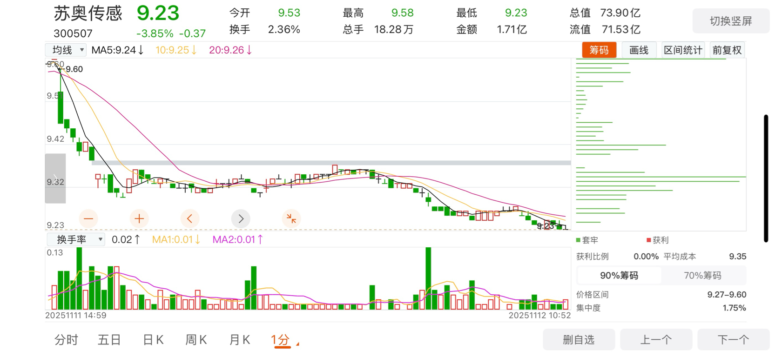The image size is (775, 357).
Task: Zoom in chart with plus icon
Action: pyautogui.click(x=139, y=218)
